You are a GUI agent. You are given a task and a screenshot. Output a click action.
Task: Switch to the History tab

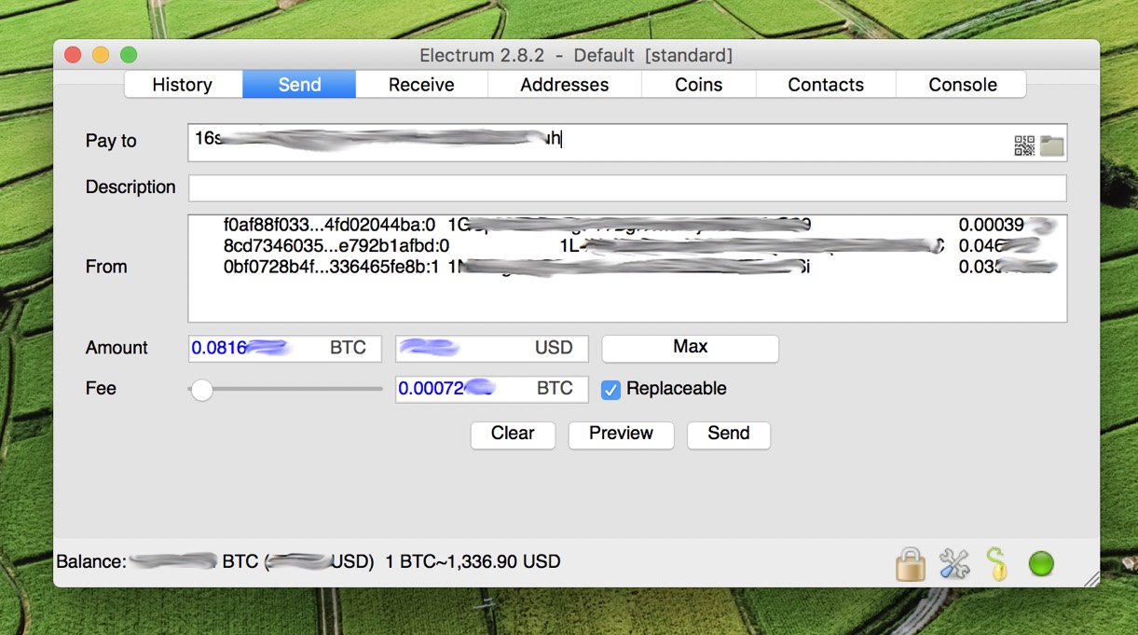pyautogui.click(x=183, y=85)
